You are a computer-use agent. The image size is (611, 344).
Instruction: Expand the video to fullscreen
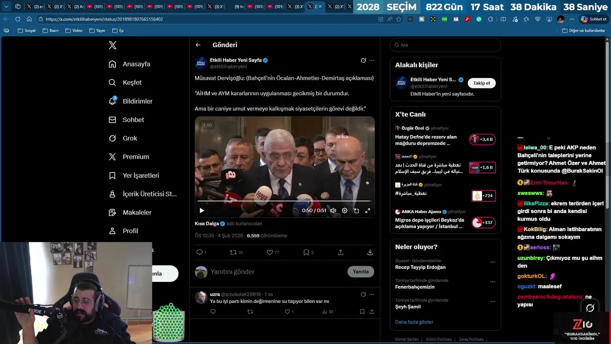368,210
